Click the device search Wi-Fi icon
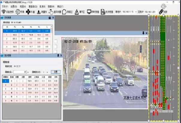The image size is (181, 123). [4, 12]
